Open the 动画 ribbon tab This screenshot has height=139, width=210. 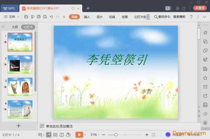click(x=125, y=17)
